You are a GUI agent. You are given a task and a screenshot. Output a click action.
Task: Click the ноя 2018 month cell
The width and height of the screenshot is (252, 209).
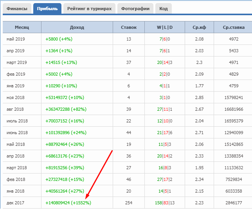[x=15, y=97]
